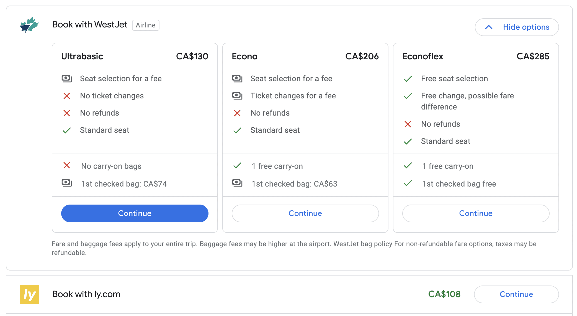Image resolution: width=577 pixels, height=316 pixels.
Task: Click the WestJet airline logo
Action: click(x=29, y=25)
